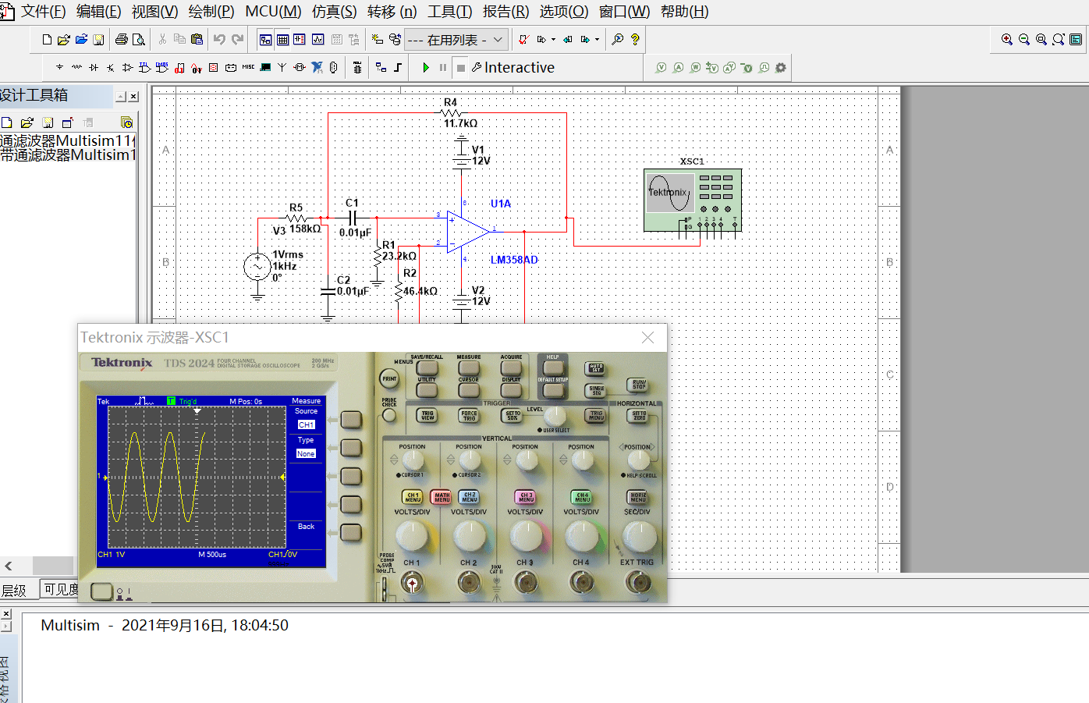This screenshot has width=1089, height=703.
Task: Click the XSC1 oscilloscope component on schematic
Action: 693,201
